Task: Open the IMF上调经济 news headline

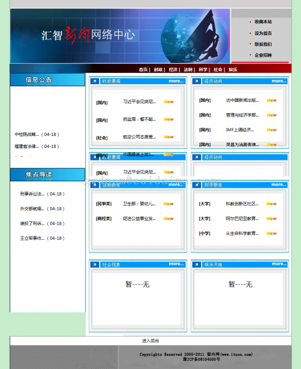Action: point(240,130)
